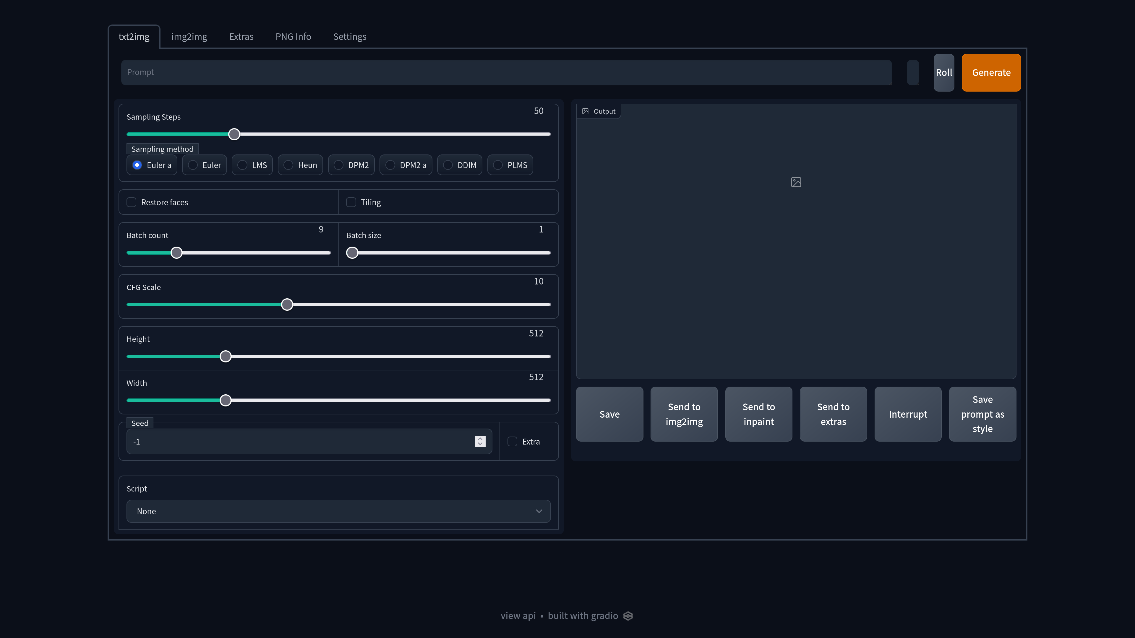Click the orange Generate button
The image size is (1135, 638).
click(991, 73)
